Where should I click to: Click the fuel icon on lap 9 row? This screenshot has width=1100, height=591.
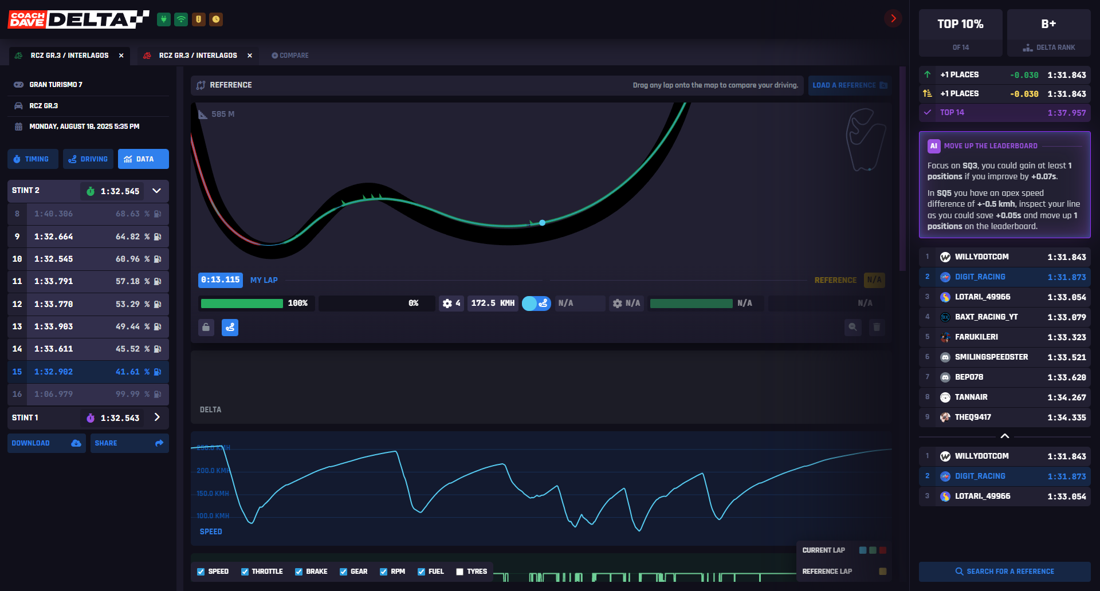158,237
